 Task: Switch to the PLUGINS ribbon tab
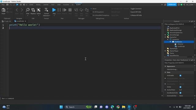pos(66,5)
